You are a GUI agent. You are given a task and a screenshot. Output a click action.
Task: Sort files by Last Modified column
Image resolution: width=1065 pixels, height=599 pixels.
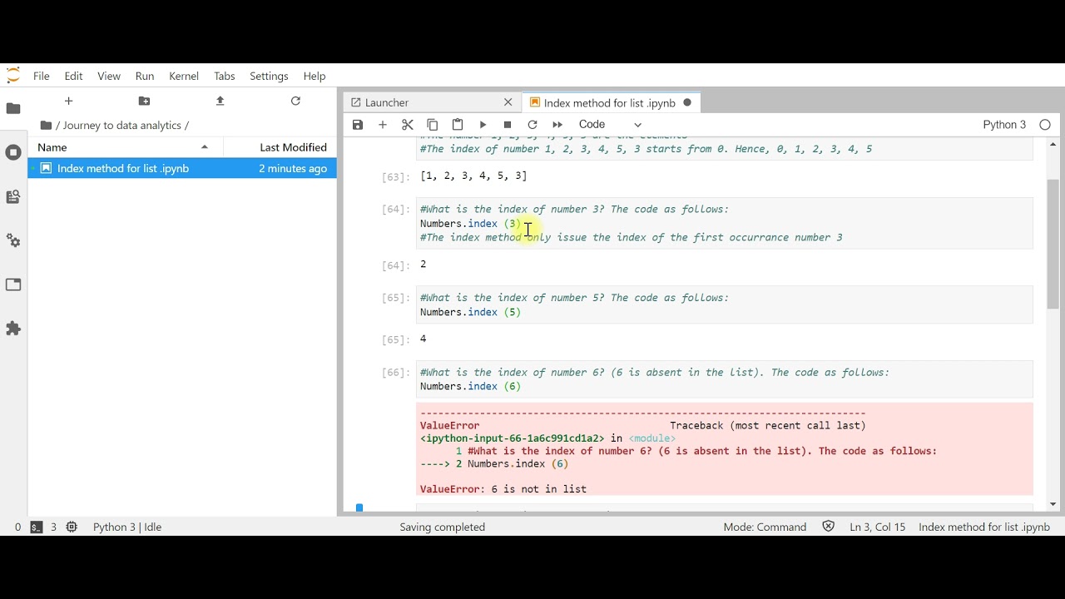[x=281, y=147]
